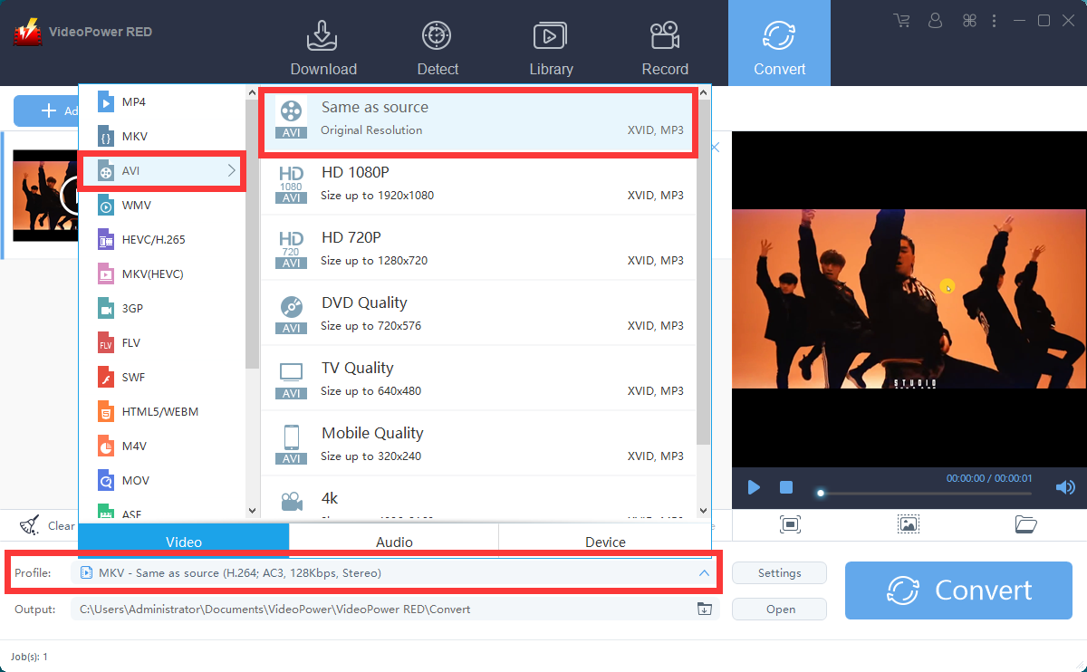Click the WMV file icon
Screen dimensions: 1087x672
click(105, 206)
